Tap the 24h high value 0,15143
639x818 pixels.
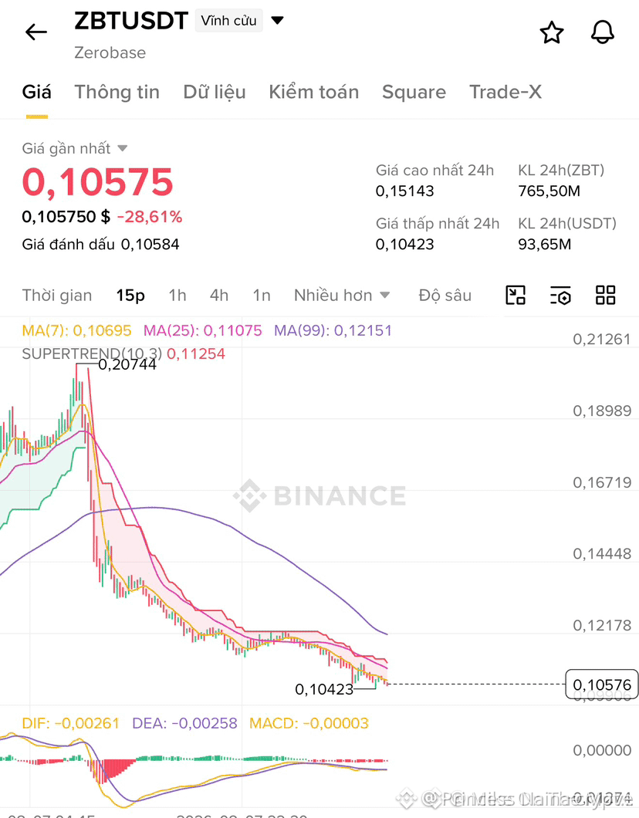pos(405,191)
